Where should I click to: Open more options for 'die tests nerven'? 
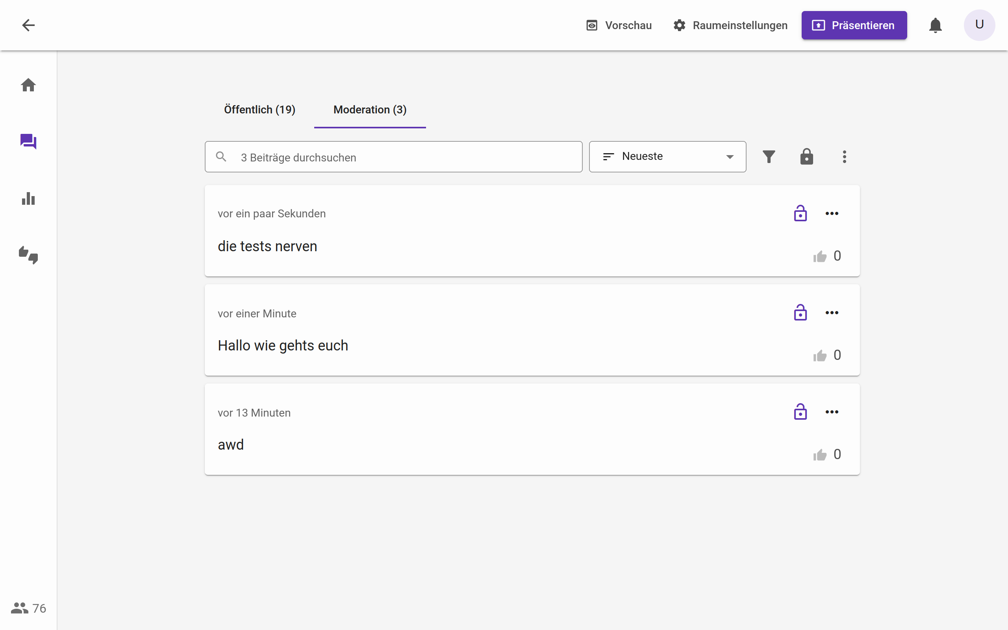(832, 213)
